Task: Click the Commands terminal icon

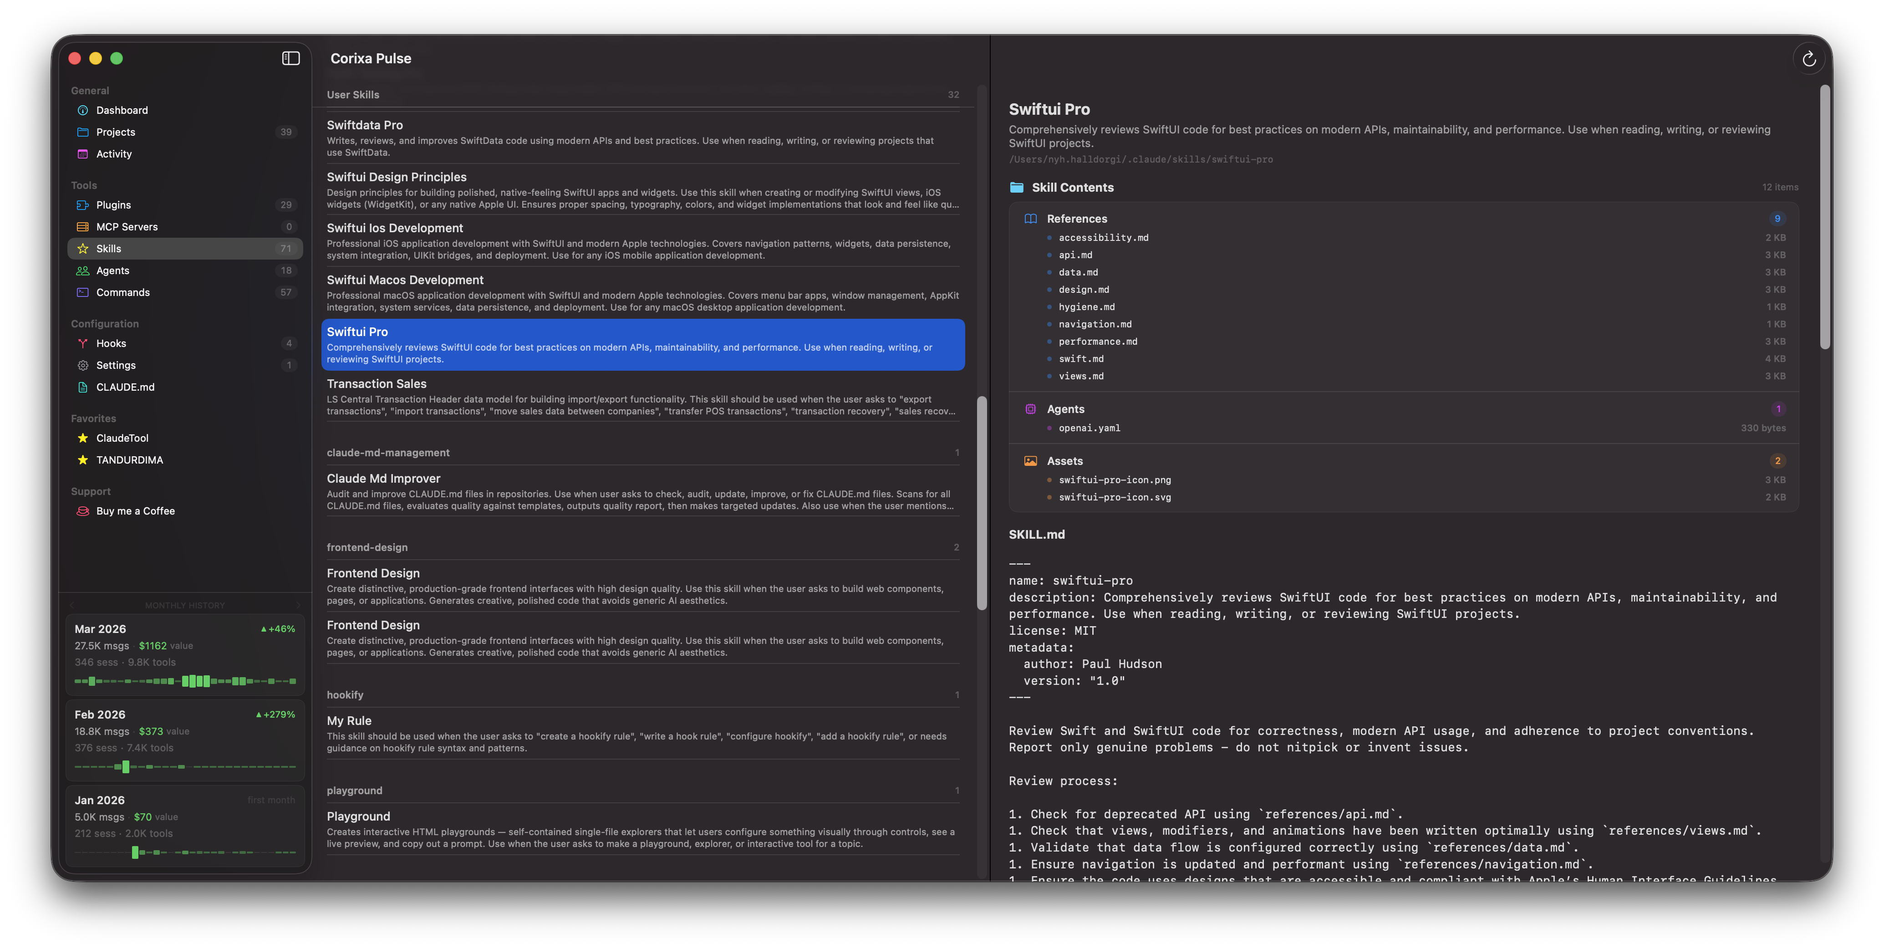Action: pyautogui.click(x=83, y=293)
